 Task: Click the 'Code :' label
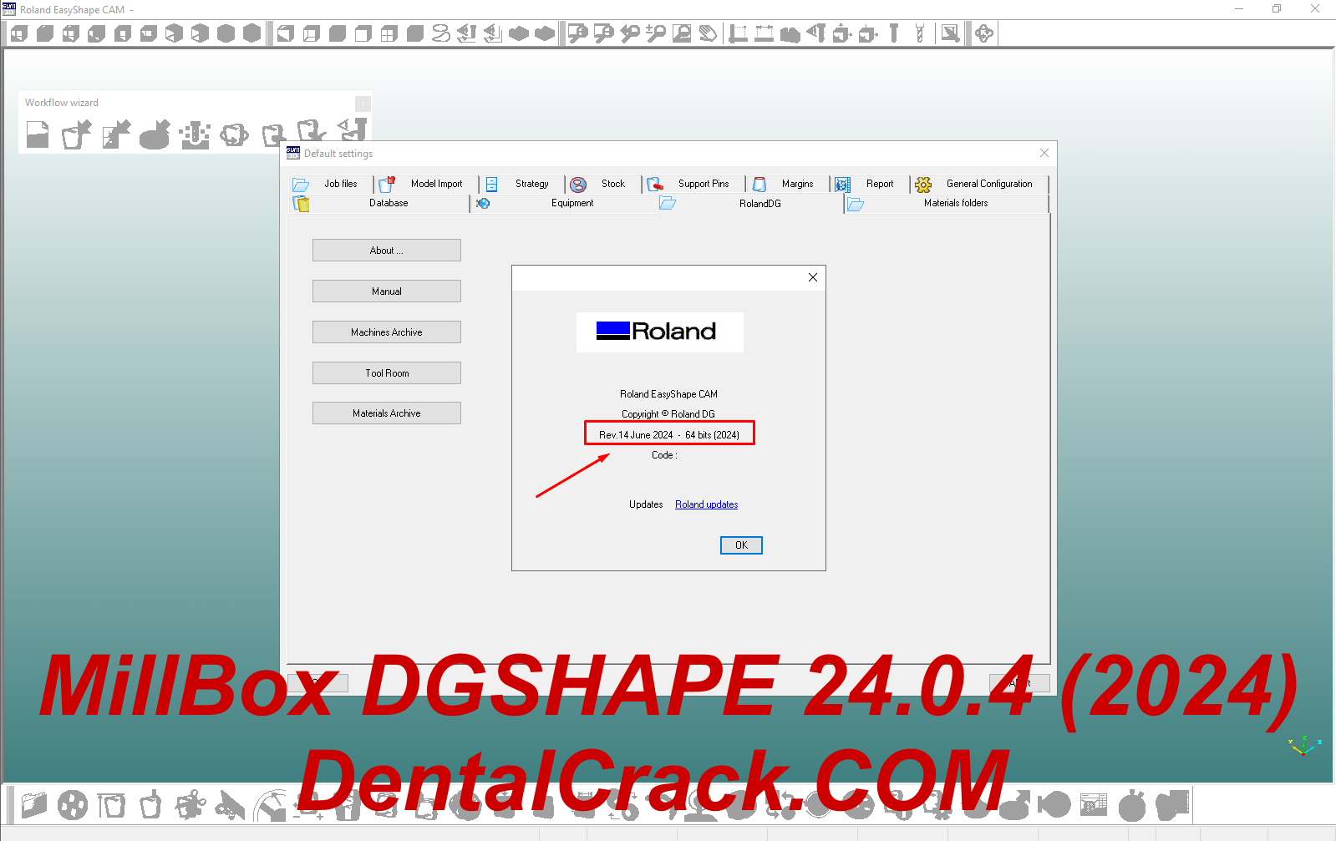pos(664,455)
